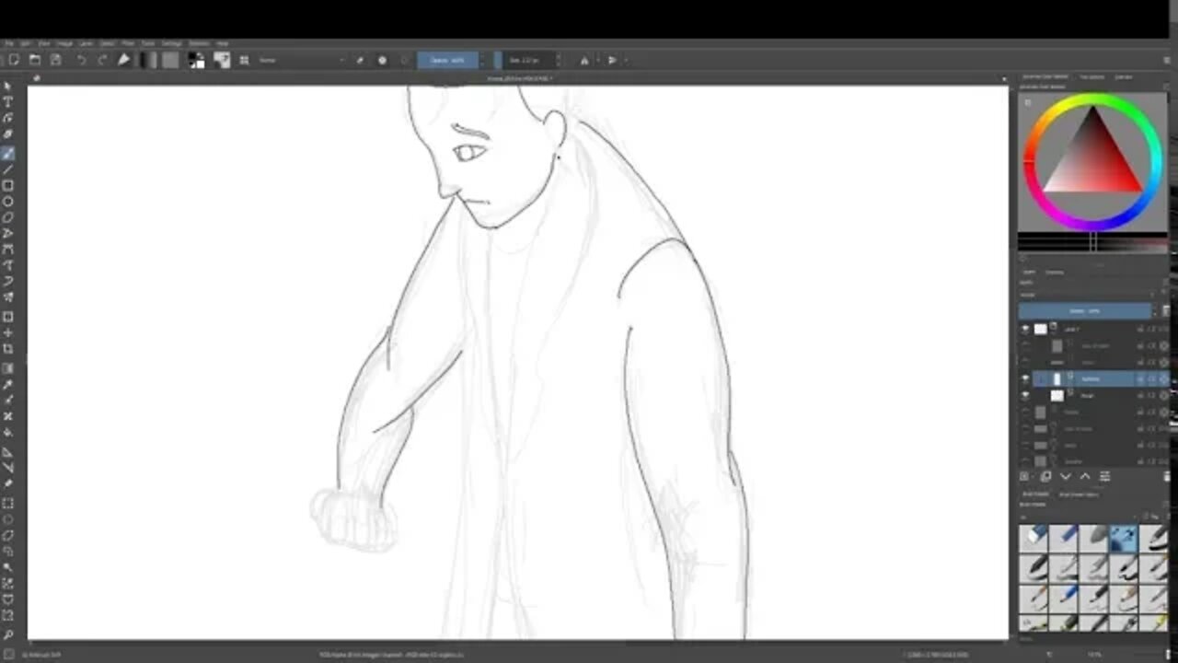Undo the last stroke

pos(81,60)
